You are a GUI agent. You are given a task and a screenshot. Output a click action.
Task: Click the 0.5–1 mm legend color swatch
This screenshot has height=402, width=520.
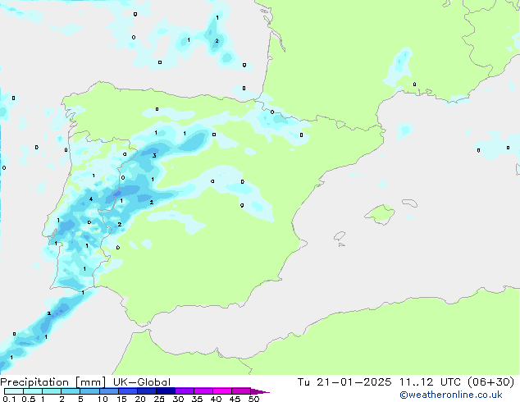tap(33, 391)
